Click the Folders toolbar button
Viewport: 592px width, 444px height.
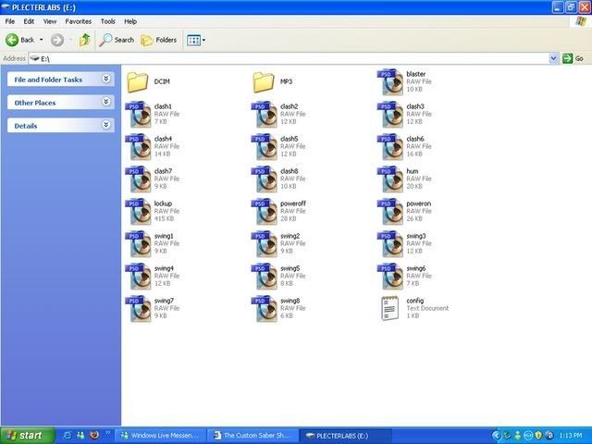159,40
